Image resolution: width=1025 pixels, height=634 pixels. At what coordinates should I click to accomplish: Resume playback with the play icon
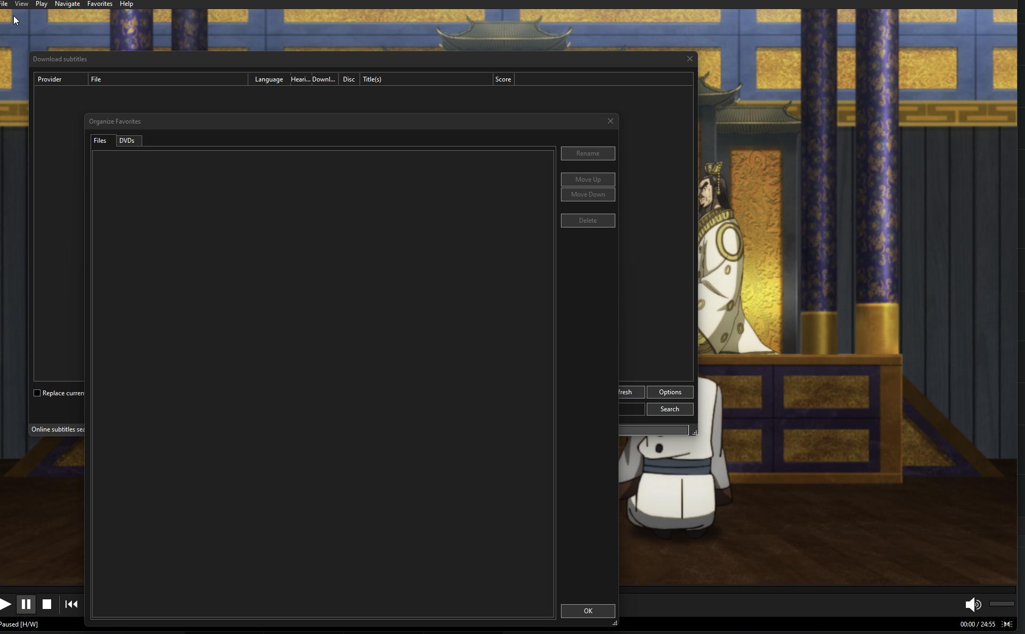pyautogui.click(x=5, y=604)
